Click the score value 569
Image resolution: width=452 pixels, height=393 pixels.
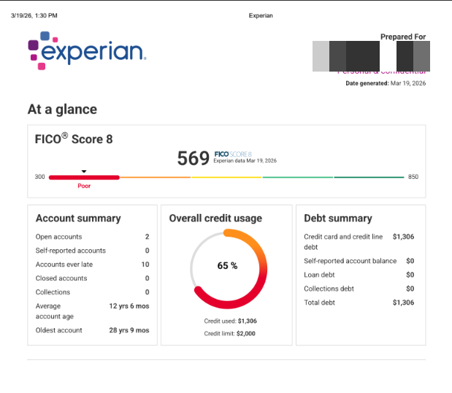pyautogui.click(x=193, y=158)
